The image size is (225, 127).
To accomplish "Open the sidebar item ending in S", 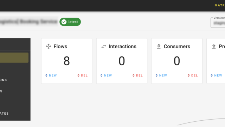I will point(1,91).
